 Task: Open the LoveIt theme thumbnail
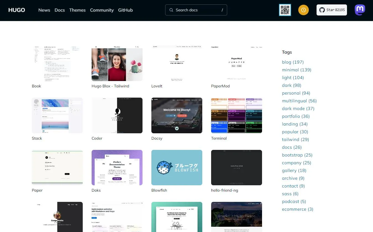[177, 63]
